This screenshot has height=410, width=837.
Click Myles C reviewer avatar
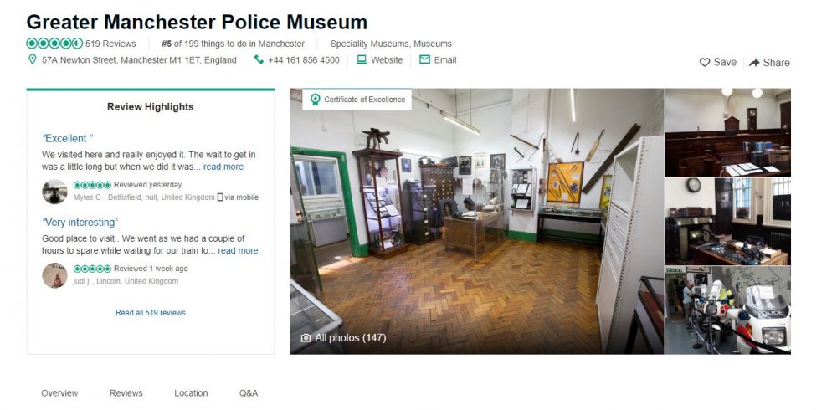point(54,191)
